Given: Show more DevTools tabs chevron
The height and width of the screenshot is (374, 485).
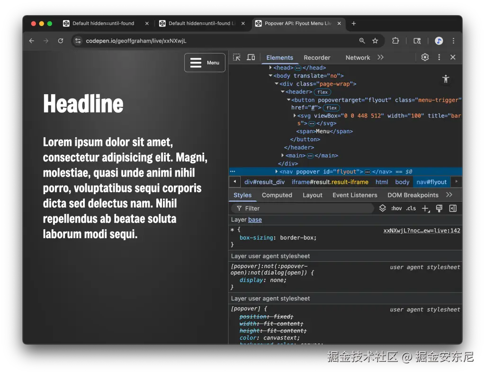Looking at the screenshot, I should (380, 57).
